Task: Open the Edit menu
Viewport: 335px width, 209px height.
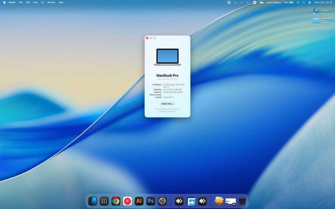Action: (x=28, y=2)
